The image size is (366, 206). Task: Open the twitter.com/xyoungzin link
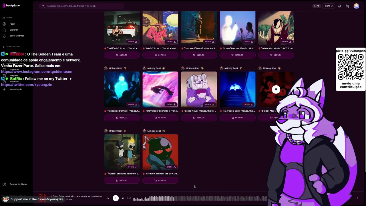(x=27, y=85)
